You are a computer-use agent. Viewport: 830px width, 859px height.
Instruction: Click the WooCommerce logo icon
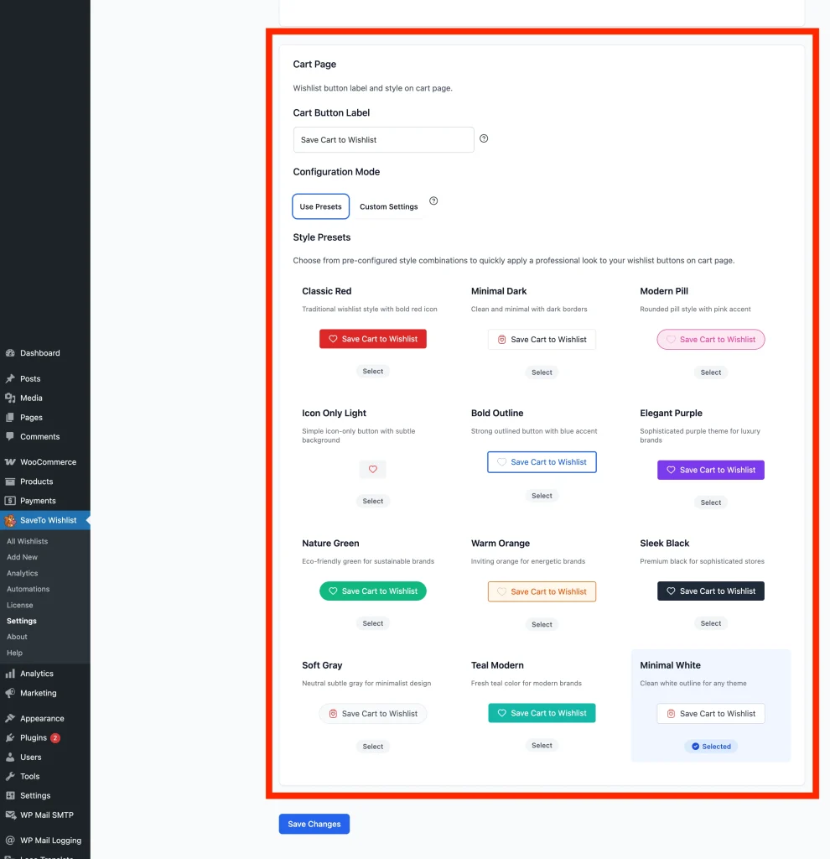click(x=10, y=462)
